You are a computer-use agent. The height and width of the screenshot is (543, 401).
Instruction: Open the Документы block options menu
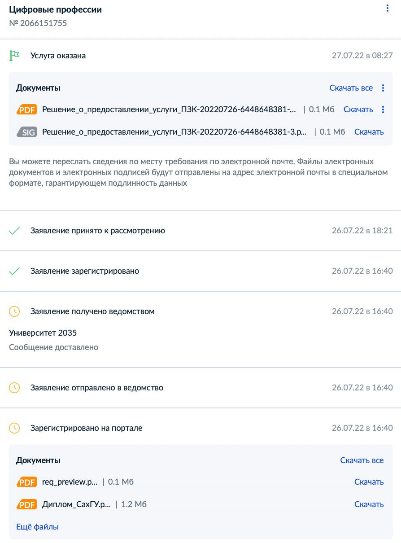click(383, 88)
